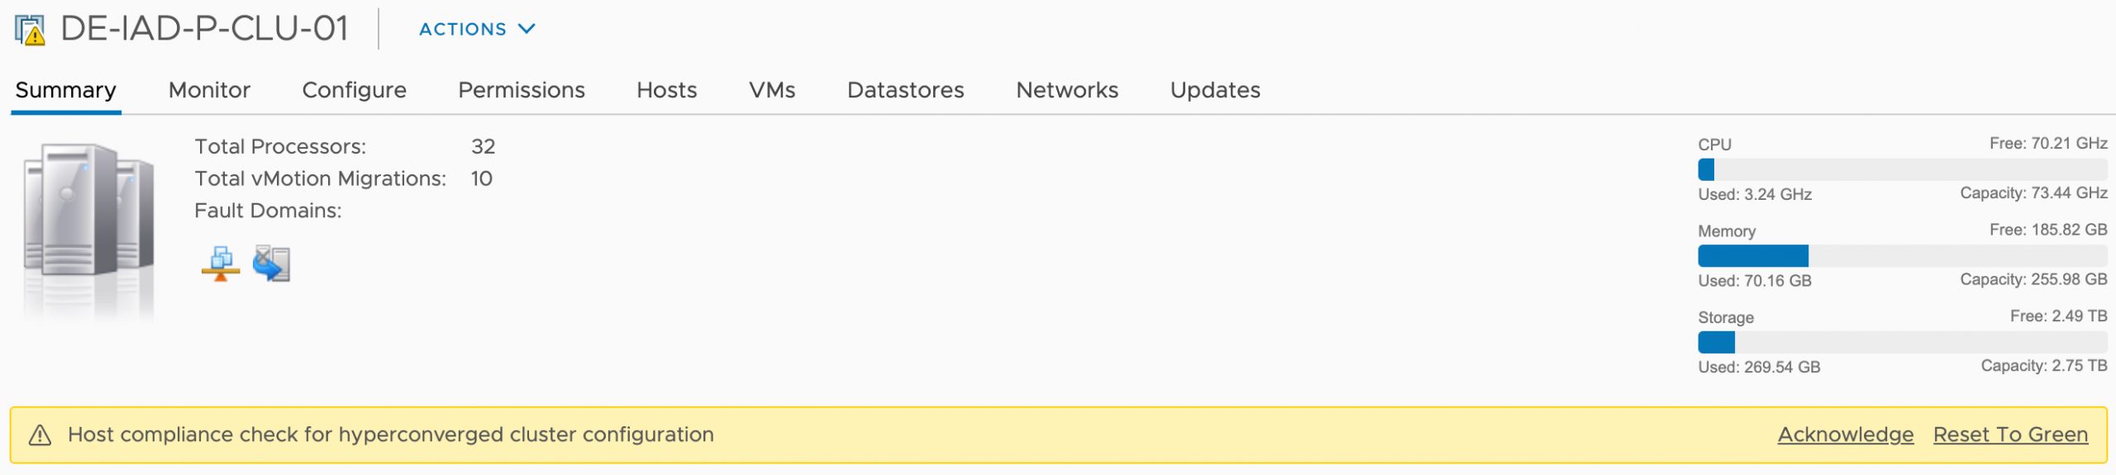
Task: Go to the Permissions tab
Action: tap(522, 90)
